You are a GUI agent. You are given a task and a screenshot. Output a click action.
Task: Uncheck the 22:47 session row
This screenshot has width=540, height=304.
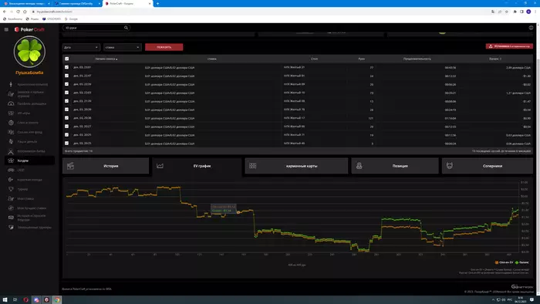coord(67,76)
